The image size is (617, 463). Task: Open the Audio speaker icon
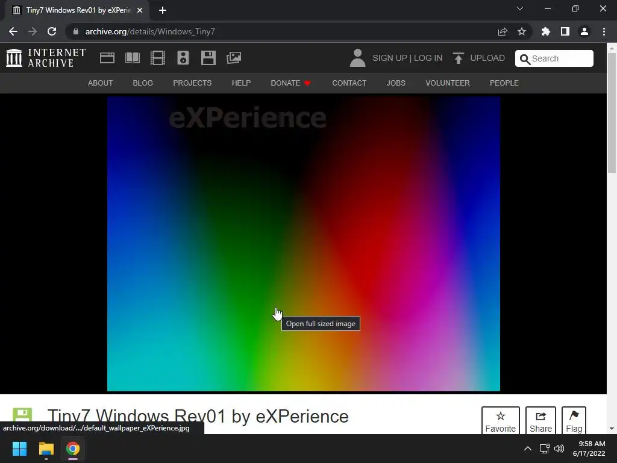(183, 58)
